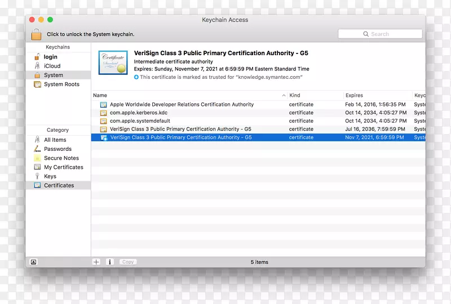Open info for selected certificate

click(x=110, y=262)
